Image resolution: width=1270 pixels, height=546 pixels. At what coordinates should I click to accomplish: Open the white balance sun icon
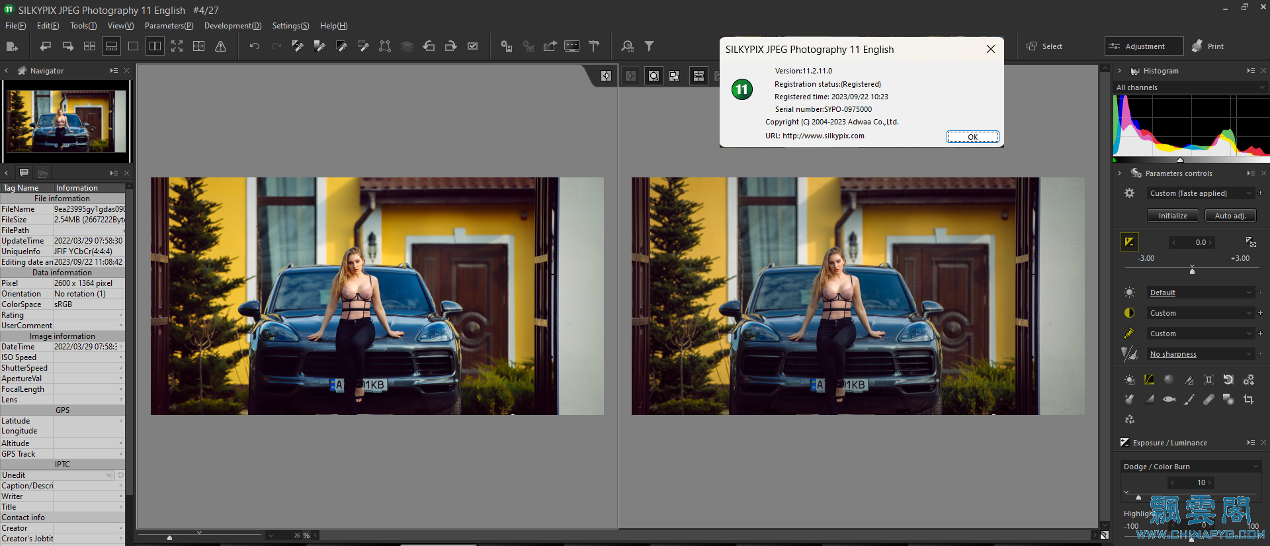click(x=1129, y=293)
